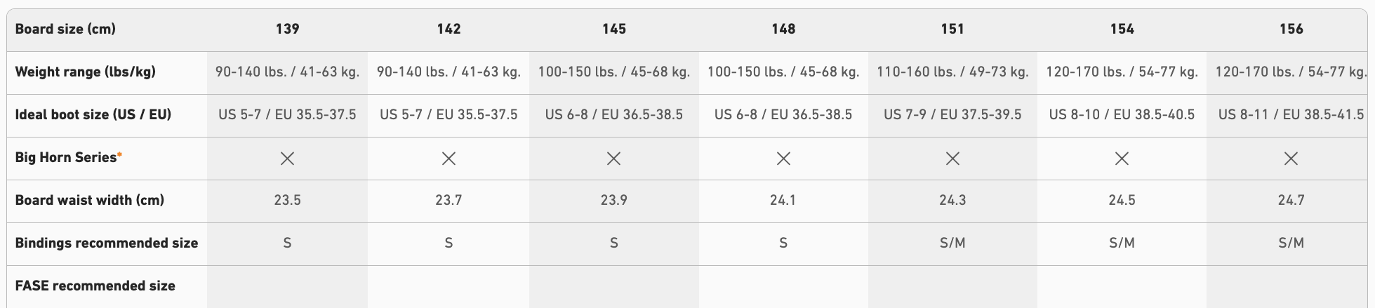
Task: Click the Big Horn Series row label
Action: click(65, 157)
